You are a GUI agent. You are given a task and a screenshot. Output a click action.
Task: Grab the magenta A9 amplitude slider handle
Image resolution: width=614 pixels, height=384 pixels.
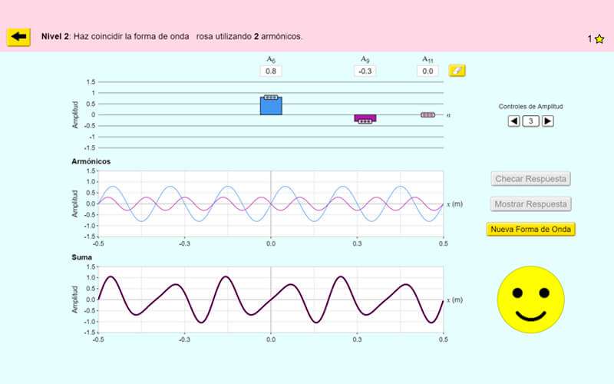click(365, 121)
